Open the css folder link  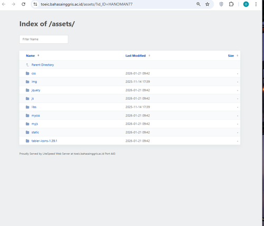(x=34, y=73)
